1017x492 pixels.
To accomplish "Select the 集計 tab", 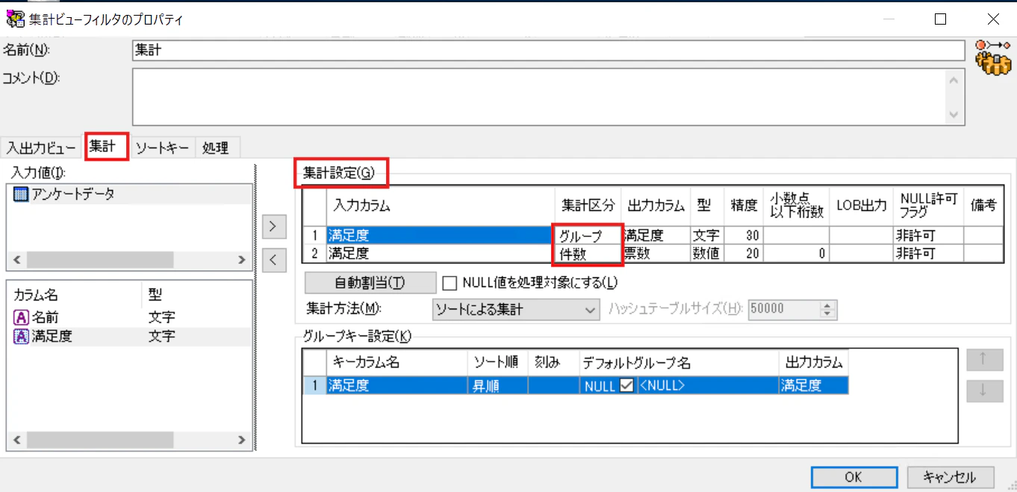I will pyautogui.click(x=106, y=146).
